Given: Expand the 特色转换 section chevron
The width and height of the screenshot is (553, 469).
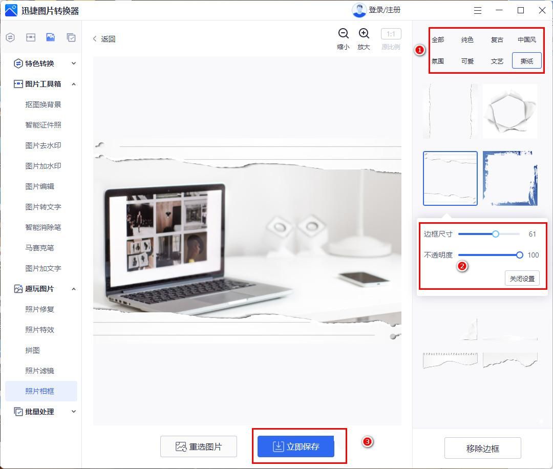Looking at the screenshot, I should pyautogui.click(x=74, y=63).
